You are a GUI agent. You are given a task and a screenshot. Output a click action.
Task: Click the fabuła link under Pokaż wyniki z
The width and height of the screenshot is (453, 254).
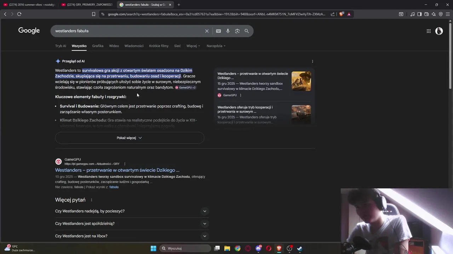(114, 187)
